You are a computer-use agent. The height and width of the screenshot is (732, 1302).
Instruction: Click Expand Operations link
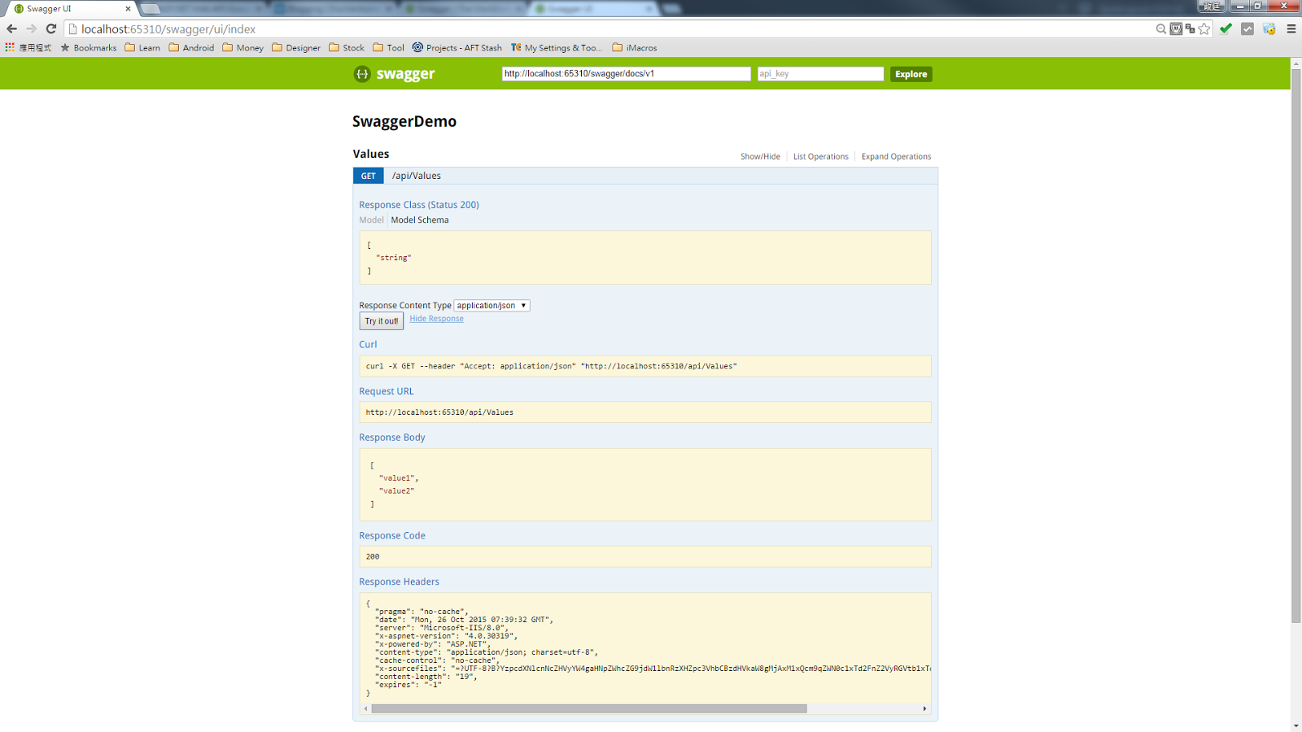(x=896, y=157)
